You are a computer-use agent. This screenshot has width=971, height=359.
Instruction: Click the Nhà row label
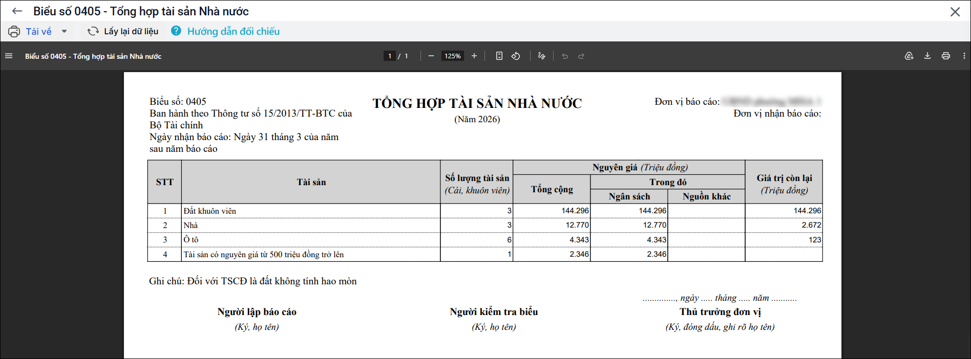(191, 226)
